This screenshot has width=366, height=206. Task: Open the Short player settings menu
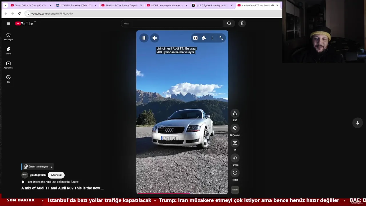[x=204, y=38]
